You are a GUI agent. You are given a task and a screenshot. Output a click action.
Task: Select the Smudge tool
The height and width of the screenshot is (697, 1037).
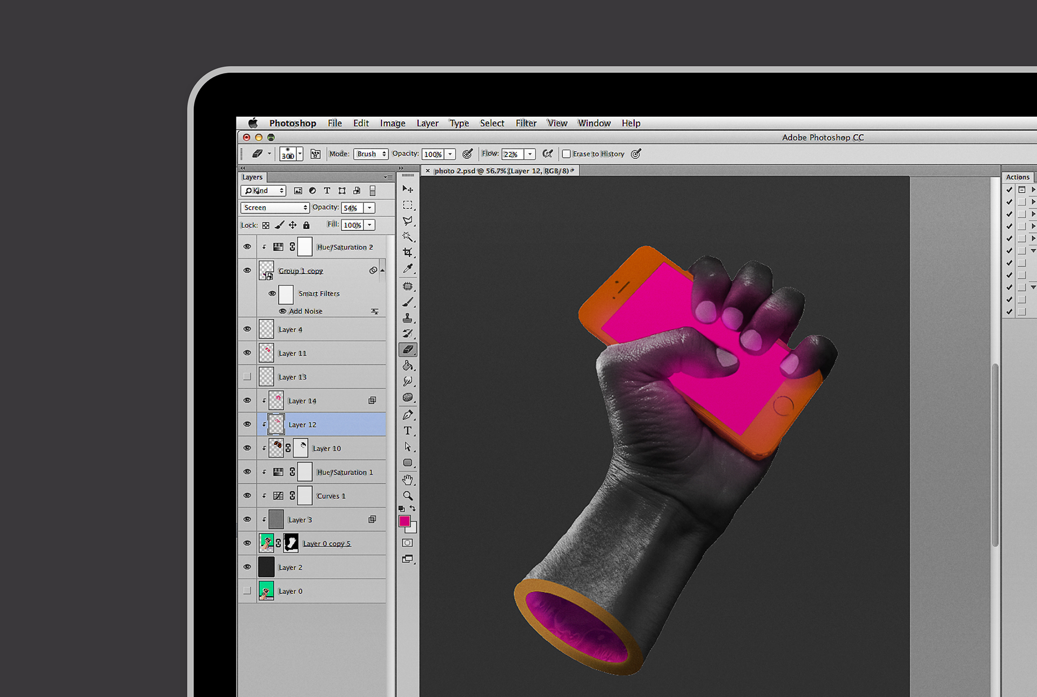coord(408,381)
